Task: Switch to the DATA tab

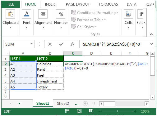Action: point(132,4)
